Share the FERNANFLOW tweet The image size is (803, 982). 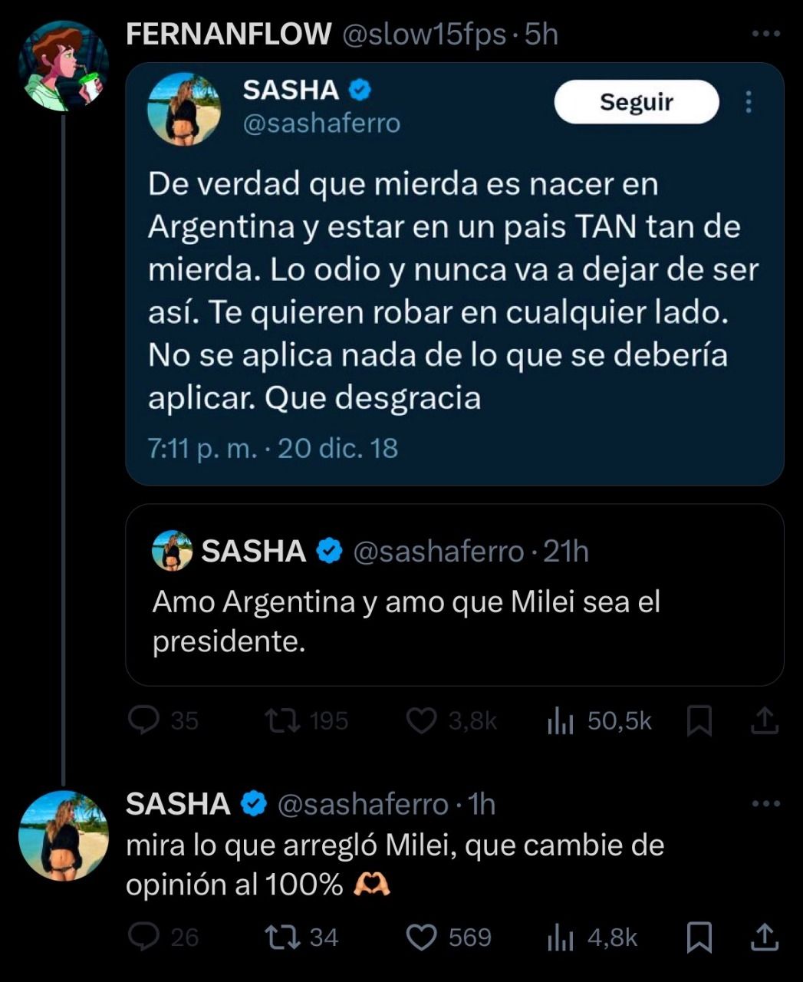coord(764,721)
